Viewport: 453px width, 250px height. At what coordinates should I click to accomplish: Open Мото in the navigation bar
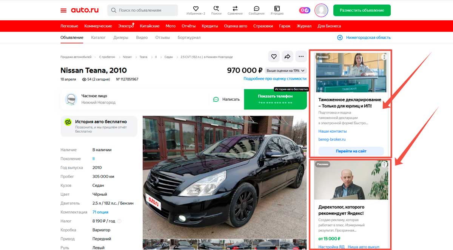point(171,26)
